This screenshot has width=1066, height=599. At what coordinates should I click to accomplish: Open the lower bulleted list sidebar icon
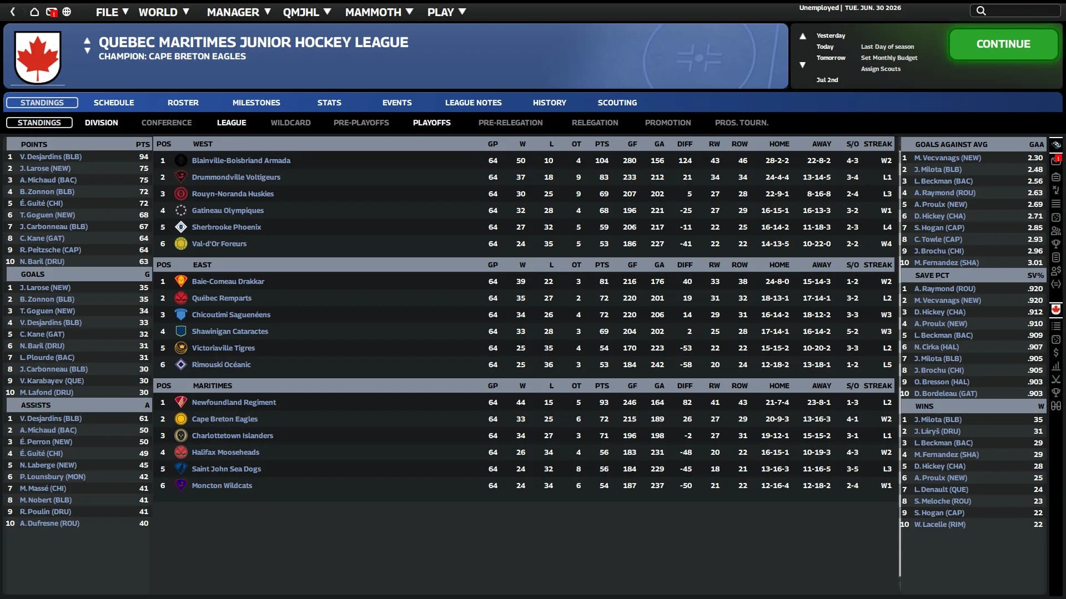click(x=1056, y=326)
